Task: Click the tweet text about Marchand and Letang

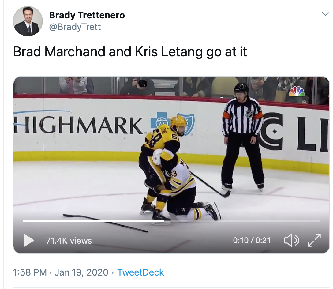Action: (x=130, y=52)
